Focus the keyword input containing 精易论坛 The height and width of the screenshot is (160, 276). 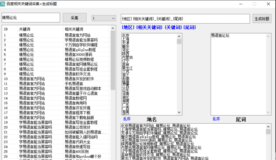[x=31, y=18]
